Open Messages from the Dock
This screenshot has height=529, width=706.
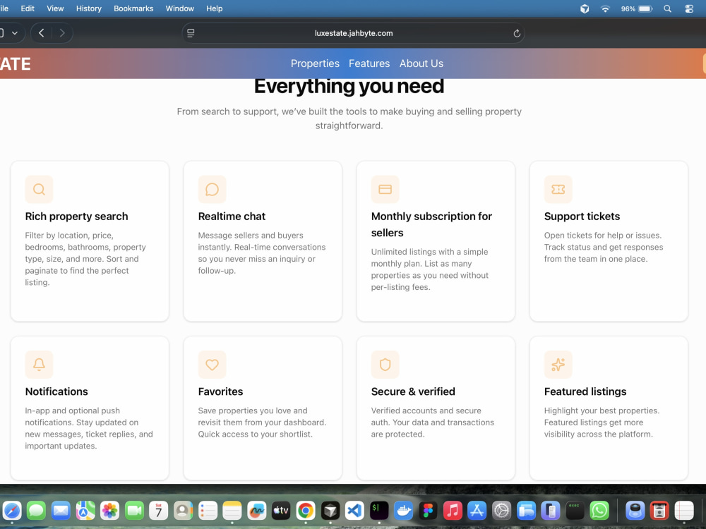(x=36, y=511)
